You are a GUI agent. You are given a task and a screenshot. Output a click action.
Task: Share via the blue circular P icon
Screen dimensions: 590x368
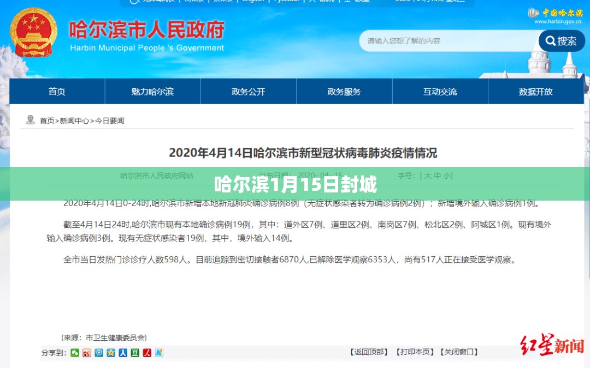[99, 353]
